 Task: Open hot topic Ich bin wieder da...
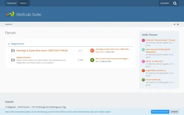(x=154, y=79)
